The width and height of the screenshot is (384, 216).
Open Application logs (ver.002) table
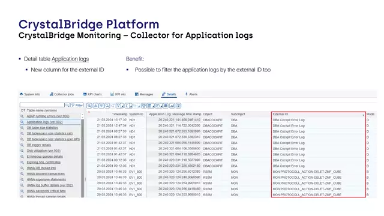click(x=44, y=122)
